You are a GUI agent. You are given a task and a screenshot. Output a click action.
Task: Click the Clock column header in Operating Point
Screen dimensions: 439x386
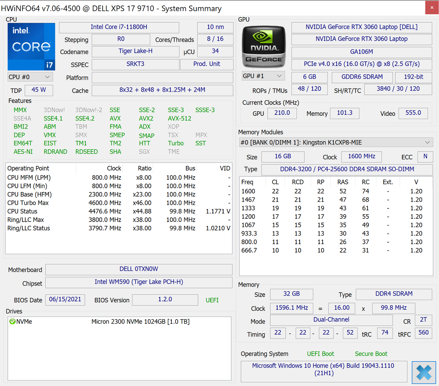point(100,168)
